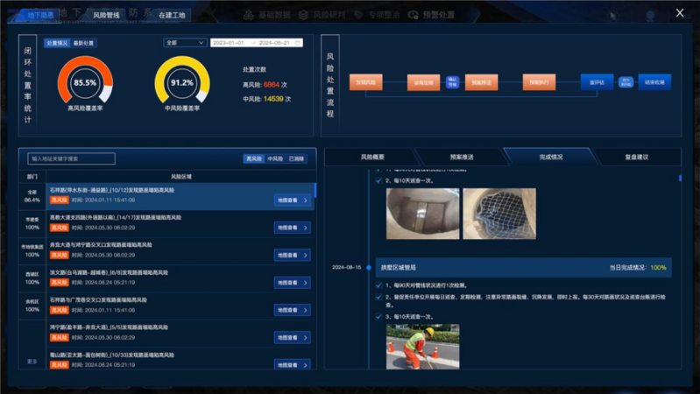Open the 在建工地 top tab
The height and width of the screenshot is (394, 700).
point(172,15)
